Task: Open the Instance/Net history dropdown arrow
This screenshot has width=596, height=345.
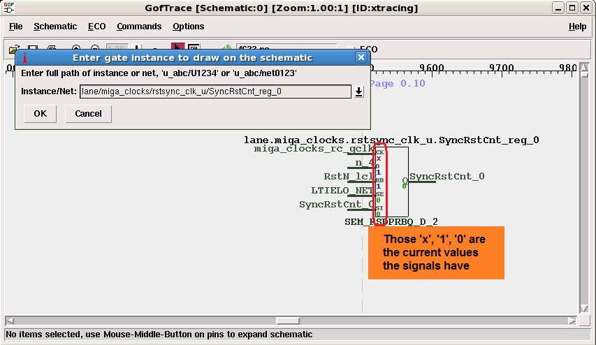Action: pos(359,91)
